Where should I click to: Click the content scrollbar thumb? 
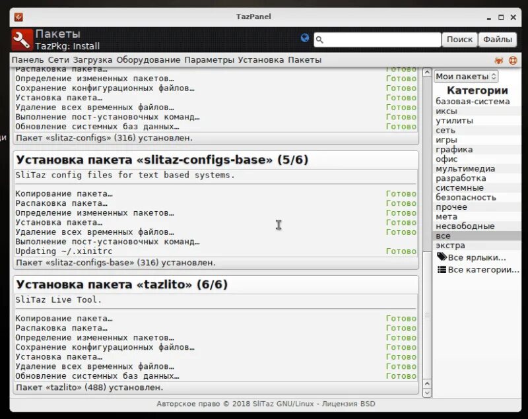point(427,315)
